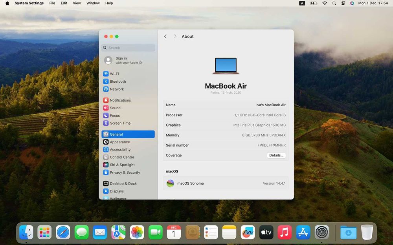Sign in with your Apple ID

tap(128, 60)
